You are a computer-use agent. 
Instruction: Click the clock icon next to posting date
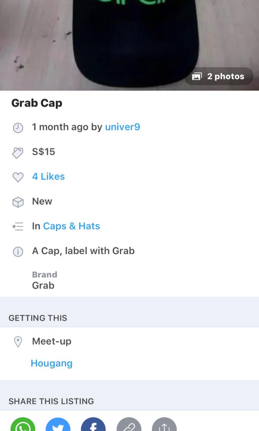[x=18, y=128]
